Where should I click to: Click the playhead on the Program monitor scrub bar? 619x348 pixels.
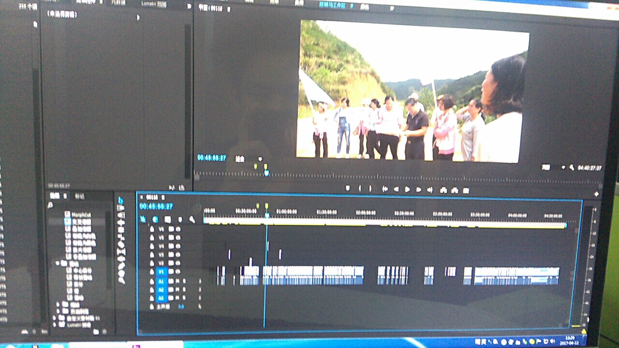[266, 173]
